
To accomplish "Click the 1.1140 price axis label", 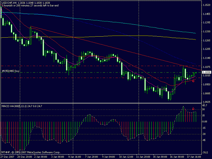I will [207, 58].
